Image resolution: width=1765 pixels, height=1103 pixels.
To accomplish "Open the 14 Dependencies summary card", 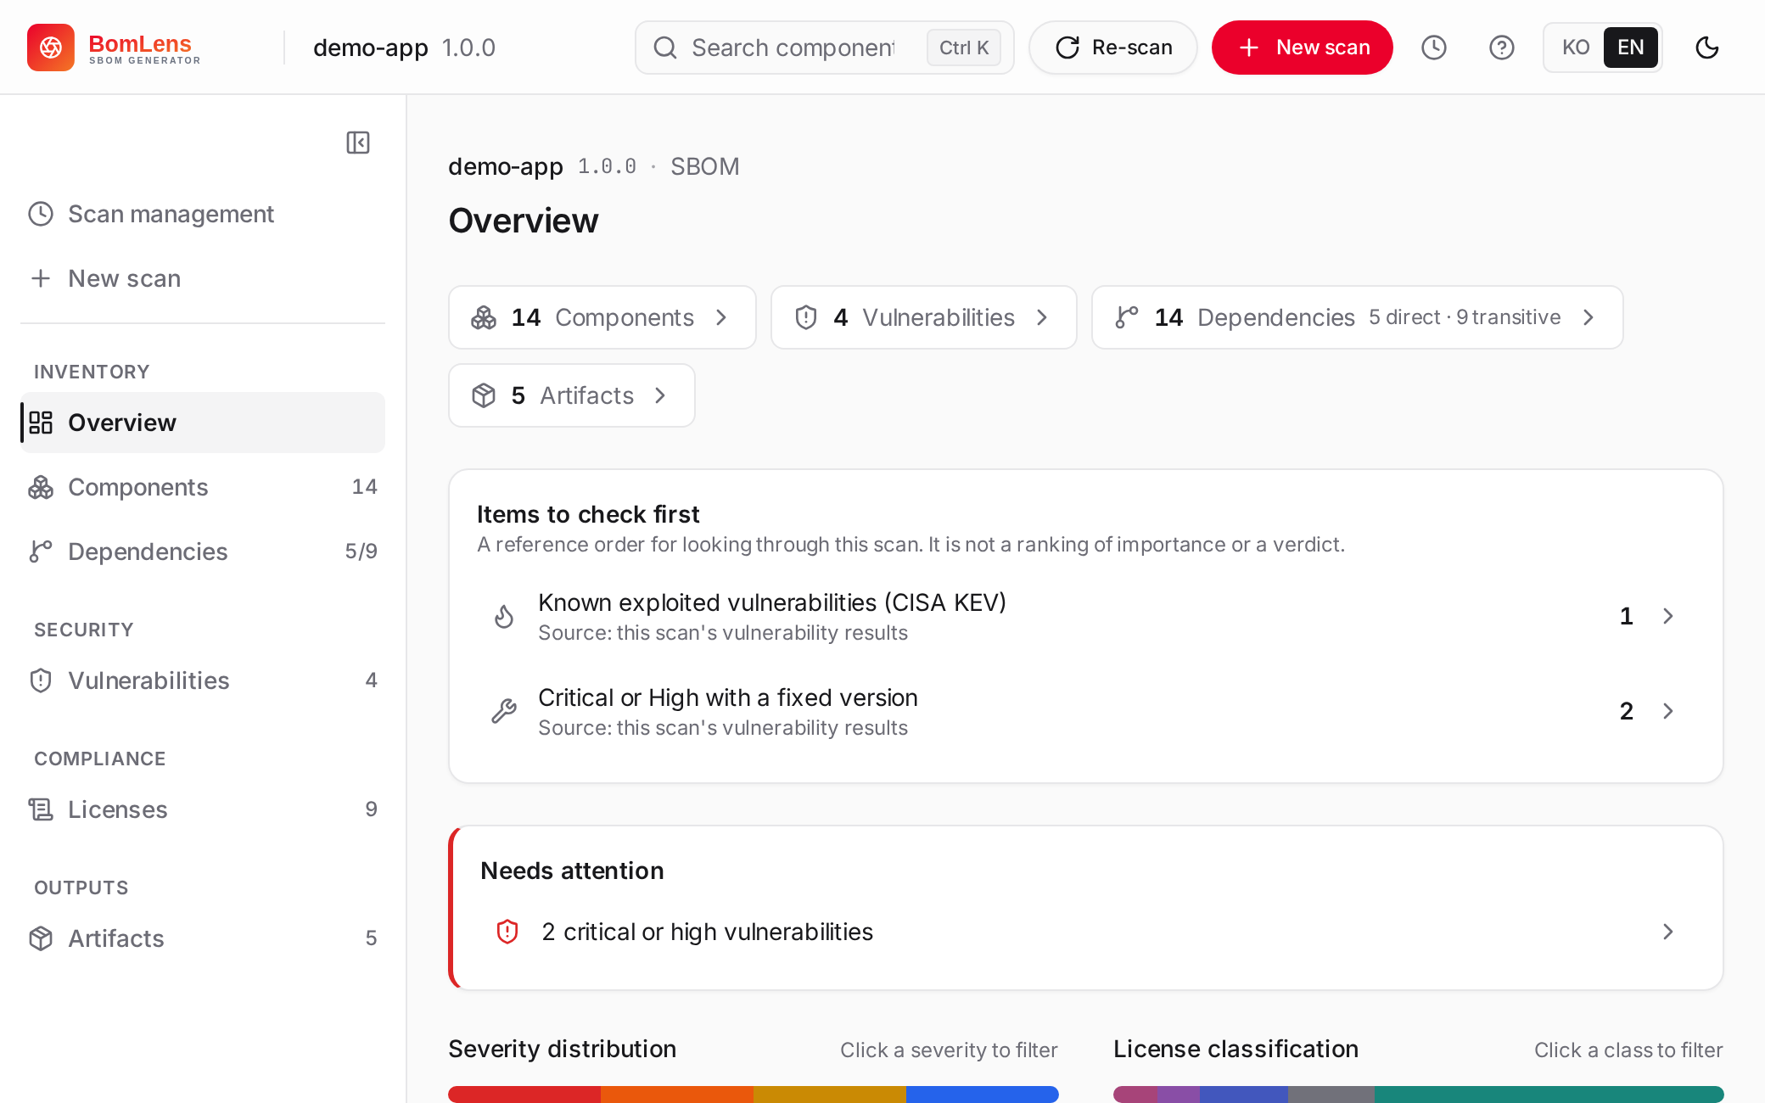I will pos(1358,317).
